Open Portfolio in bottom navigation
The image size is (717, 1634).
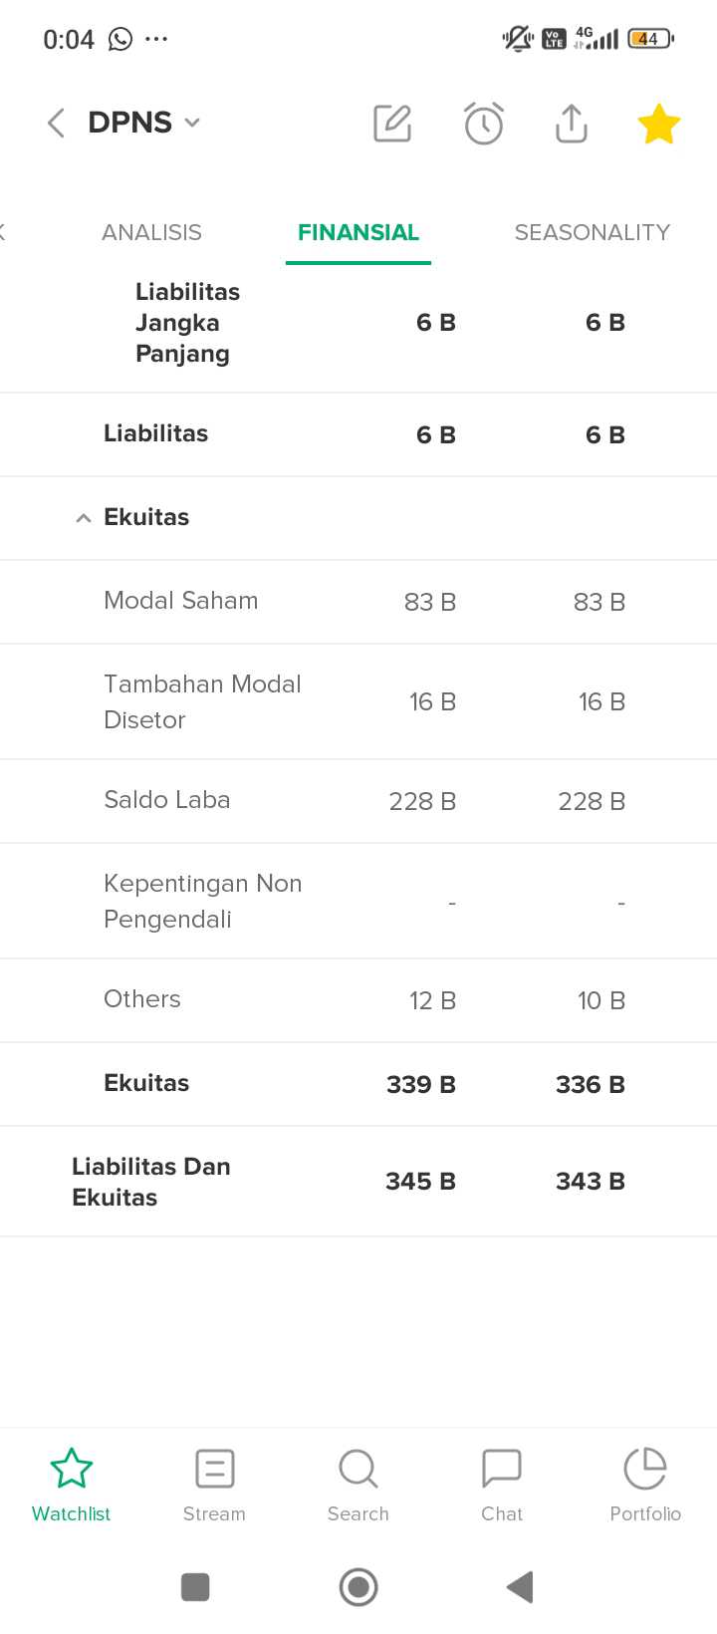645,1486
